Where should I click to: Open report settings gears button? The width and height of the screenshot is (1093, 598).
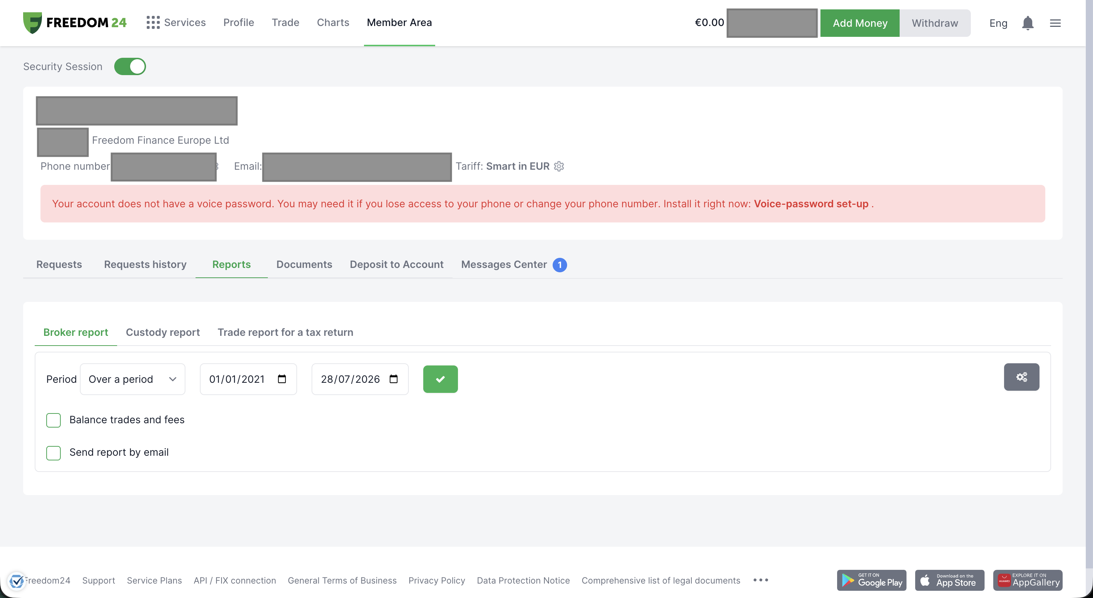point(1021,377)
